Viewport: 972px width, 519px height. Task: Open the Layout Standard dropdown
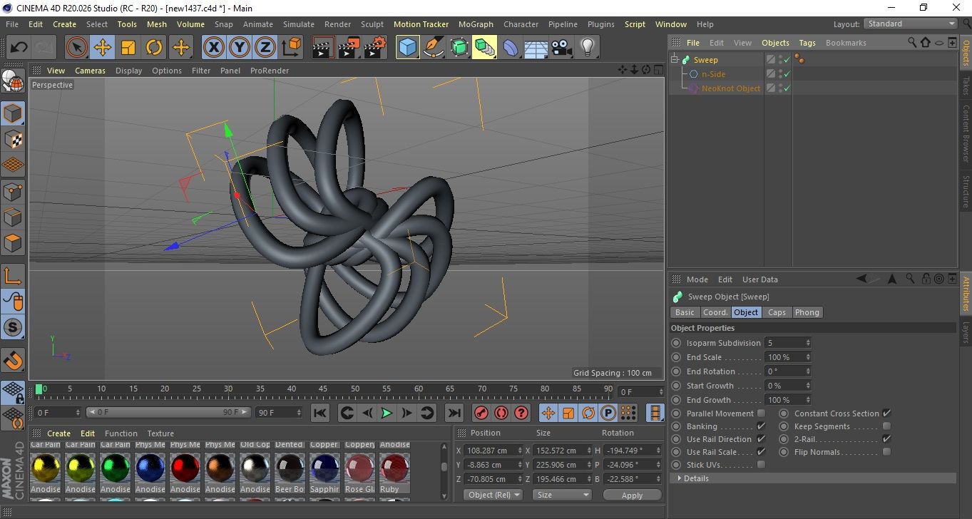[x=911, y=24]
